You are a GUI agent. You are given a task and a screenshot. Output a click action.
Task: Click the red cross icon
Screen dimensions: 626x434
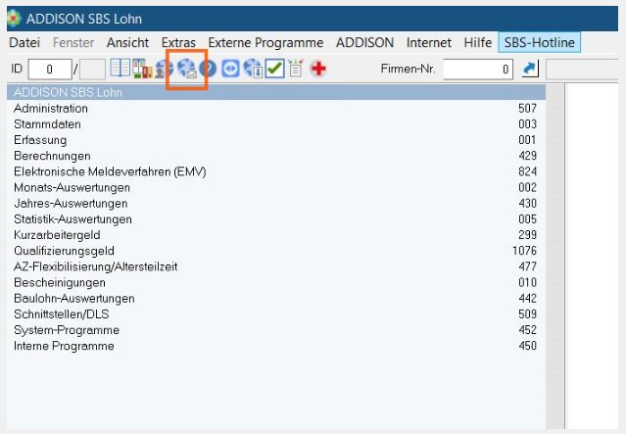click(318, 69)
